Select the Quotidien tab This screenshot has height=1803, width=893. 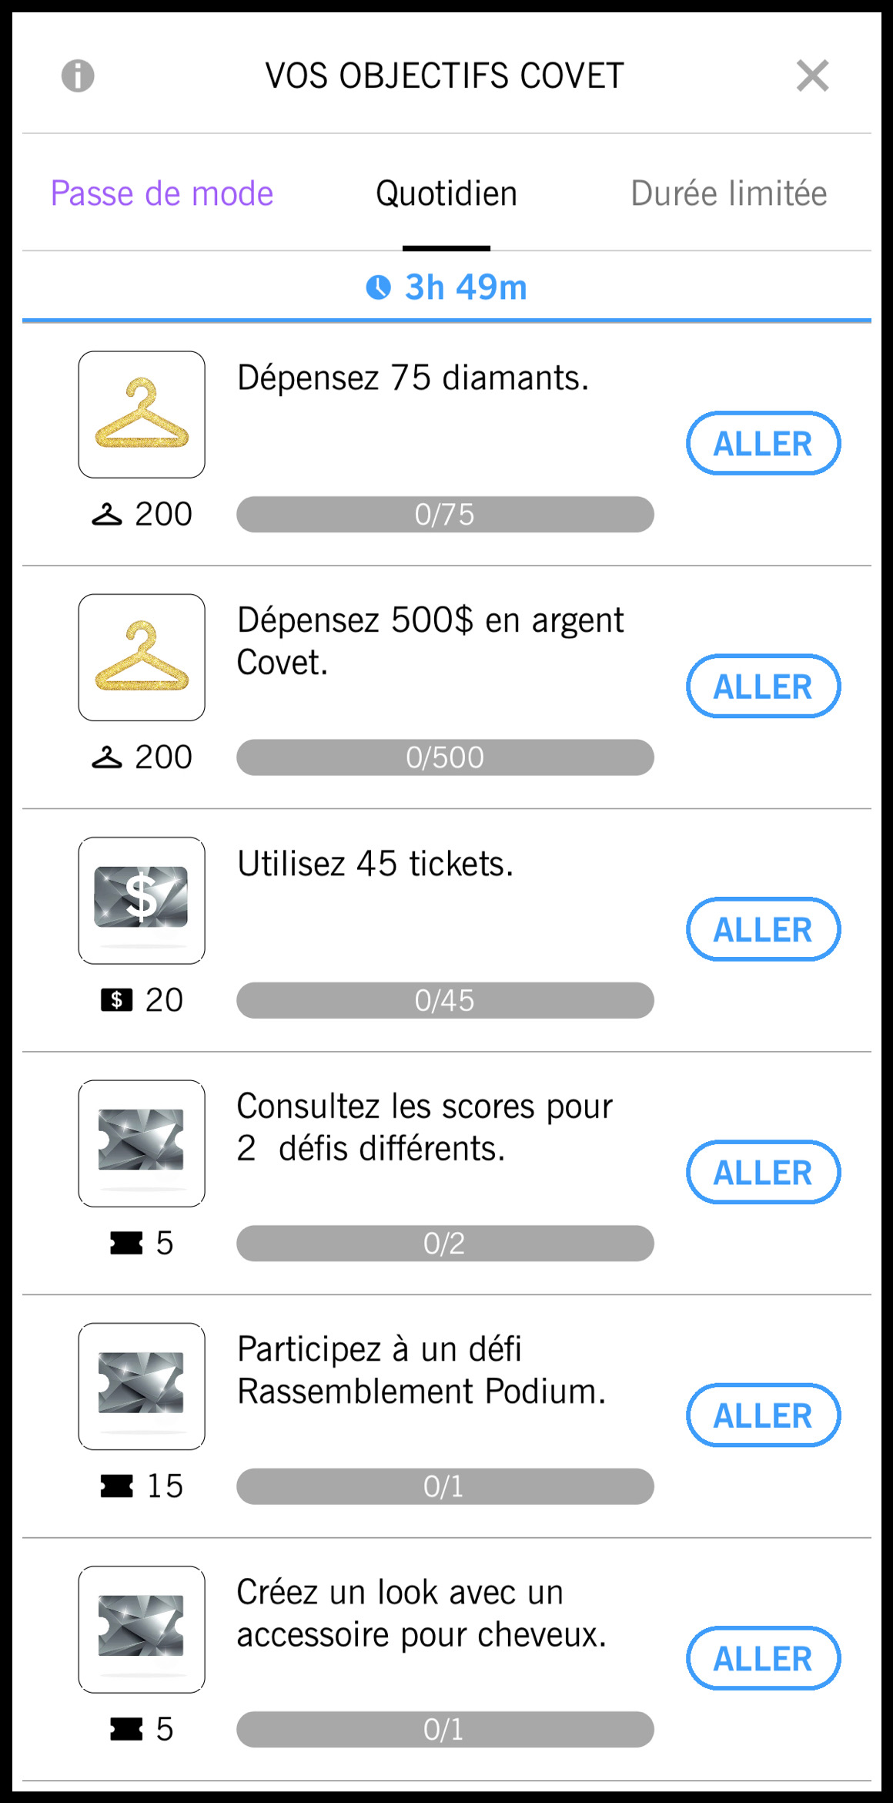(x=446, y=193)
